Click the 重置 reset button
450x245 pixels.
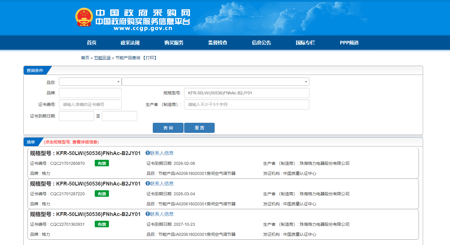(x=199, y=128)
